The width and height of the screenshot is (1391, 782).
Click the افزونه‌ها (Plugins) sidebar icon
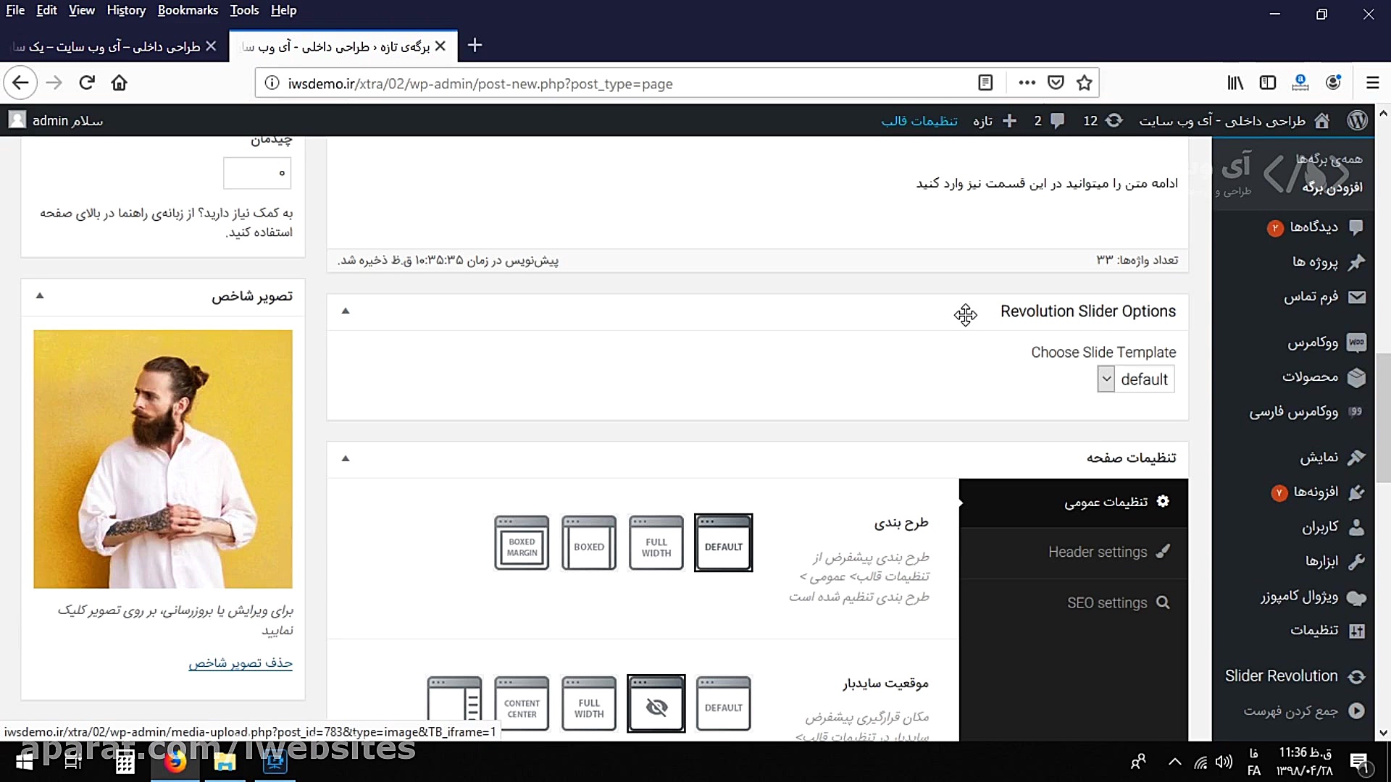tap(1357, 492)
